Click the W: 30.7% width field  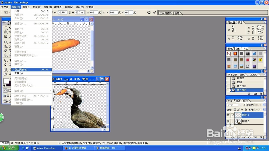pos(62,12)
